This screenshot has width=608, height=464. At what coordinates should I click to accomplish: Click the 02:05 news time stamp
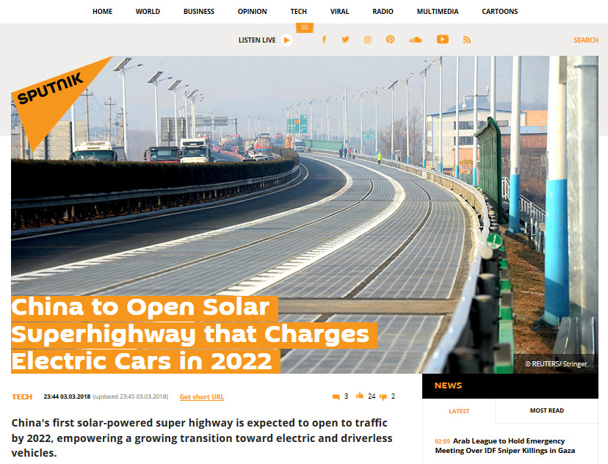pos(442,441)
